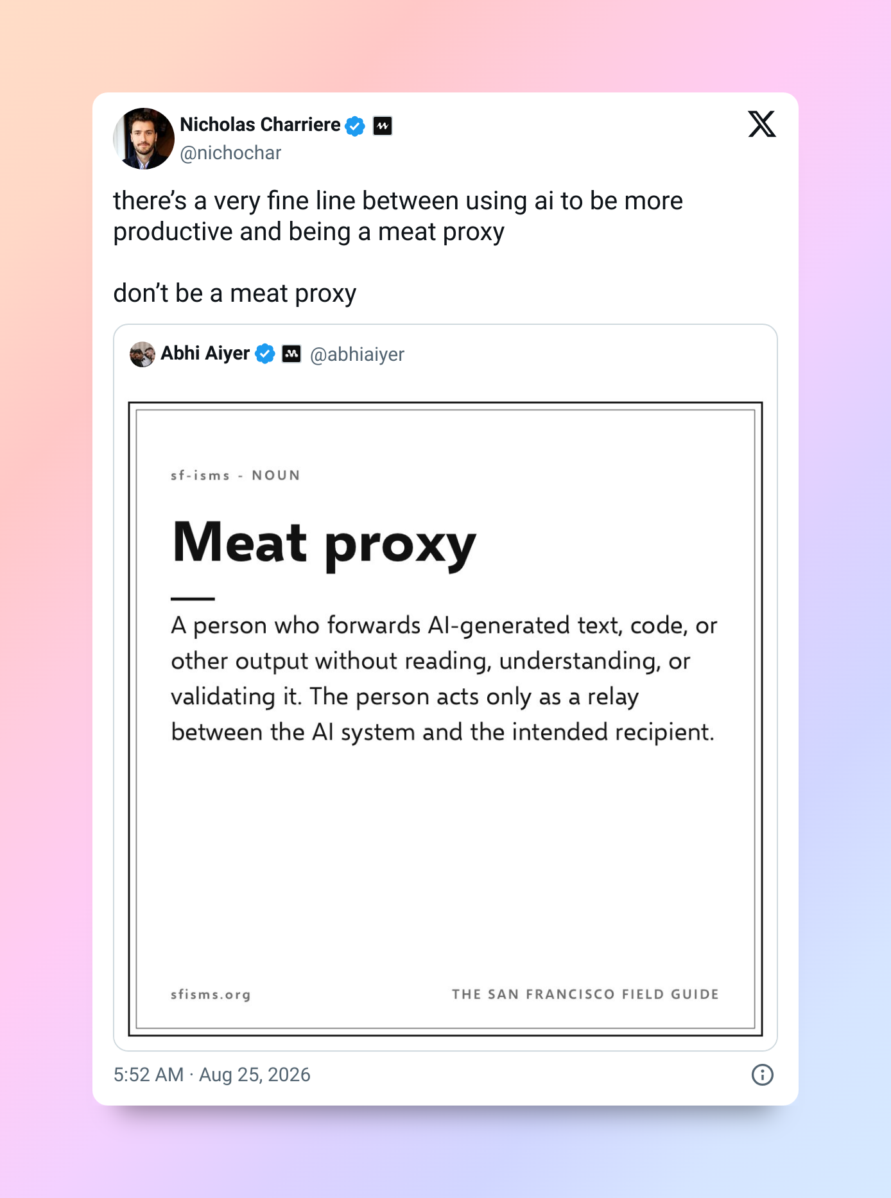
Task: Click Nicholas Charriere's blue verified badge
Action: [355, 126]
